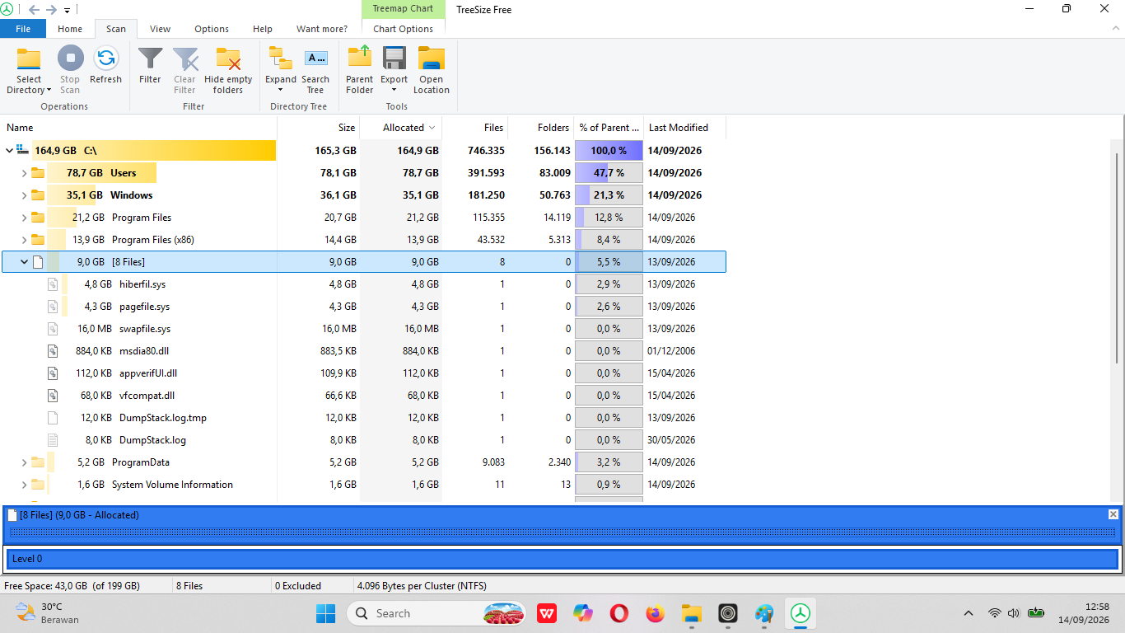Open the Help tab

pyautogui.click(x=263, y=29)
